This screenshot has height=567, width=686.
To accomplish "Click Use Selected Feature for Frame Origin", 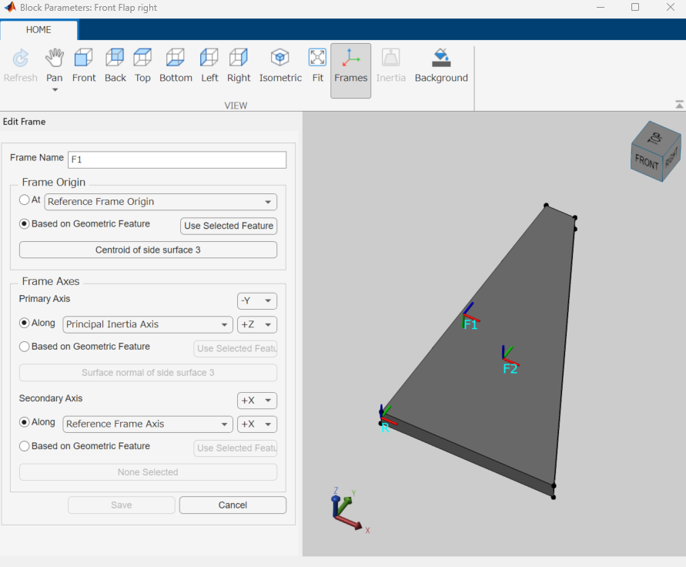I will pyautogui.click(x=229, y=226).
